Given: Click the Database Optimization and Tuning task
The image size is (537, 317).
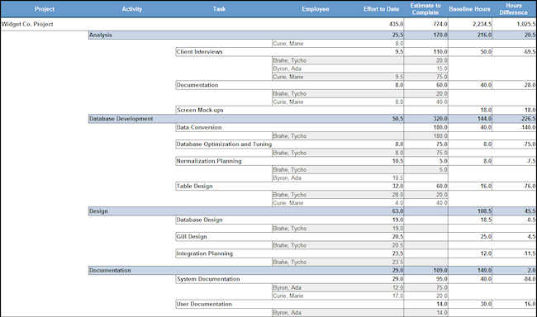Looking at the screenshot, I should [224, 144].
